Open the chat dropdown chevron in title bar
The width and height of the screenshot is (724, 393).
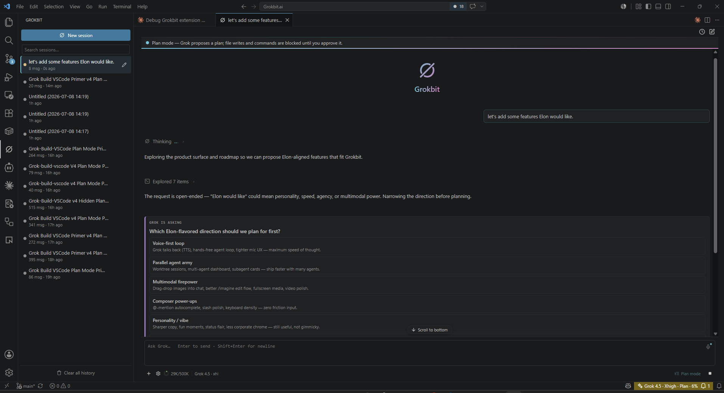pyautogui.click(x=482, y=6)
